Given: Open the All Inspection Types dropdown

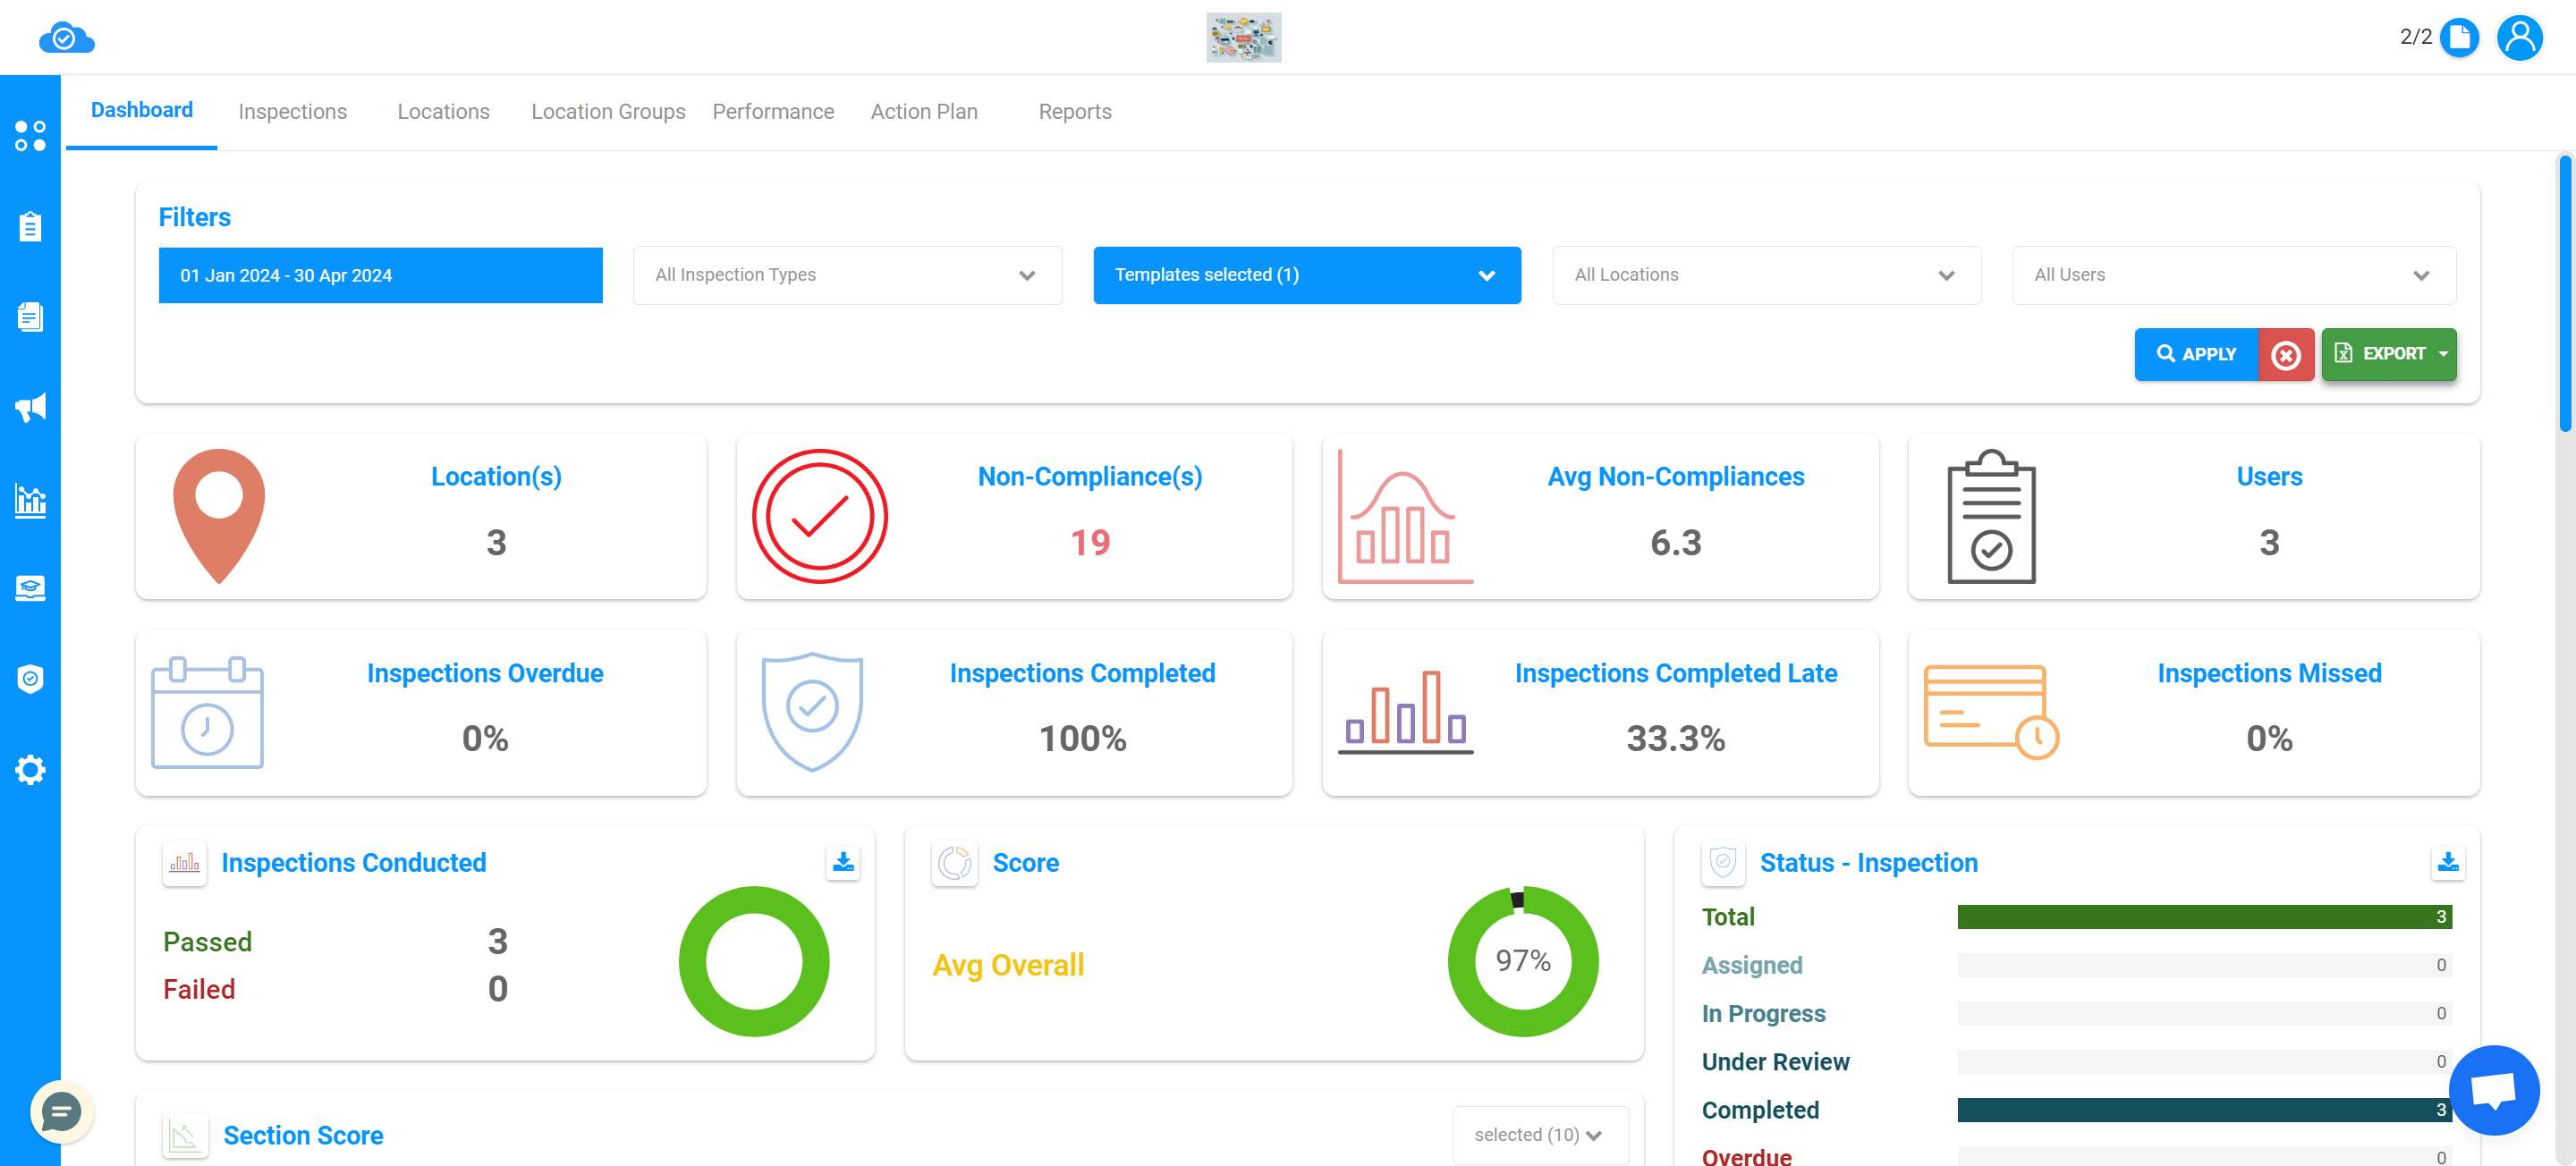Looking at the screenshot, I should click(847, 275).
